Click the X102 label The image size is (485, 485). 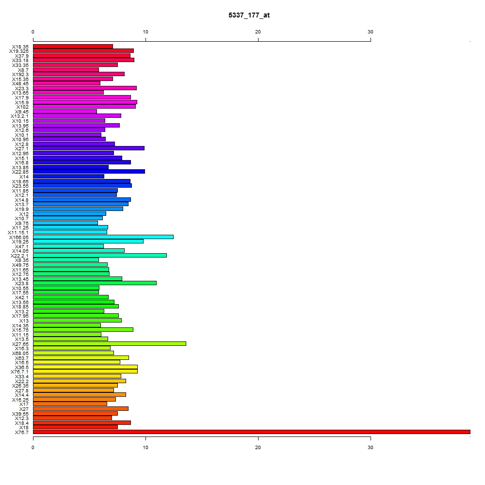click(x=23, y=107)
